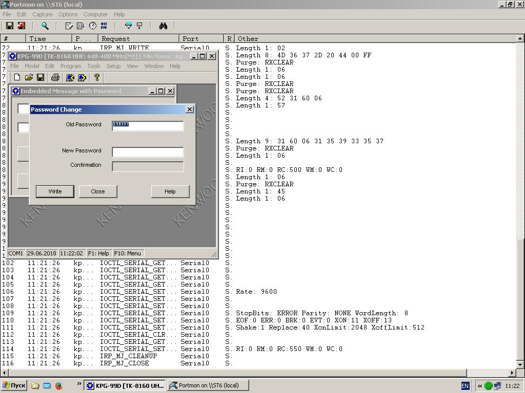Click the Write button in Password Change
Viewport: 525px width, 393px height.
tap(55, 191)
